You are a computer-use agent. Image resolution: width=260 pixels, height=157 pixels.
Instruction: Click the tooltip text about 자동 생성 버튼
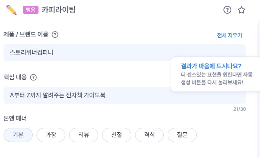216,78
